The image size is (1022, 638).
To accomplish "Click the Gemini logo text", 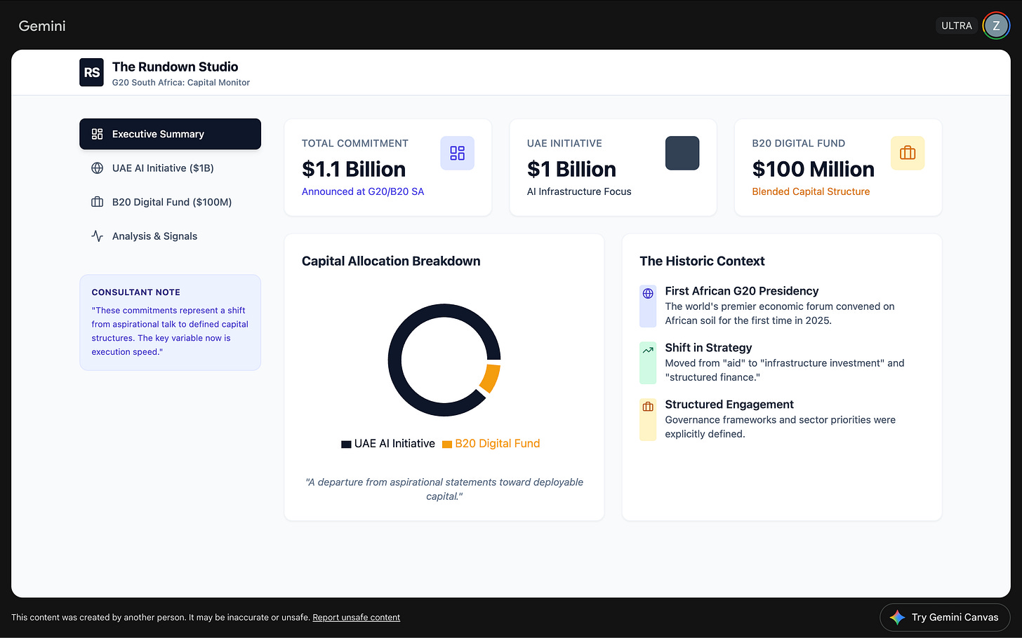I will pyautogui.click(x=42, y=26).
